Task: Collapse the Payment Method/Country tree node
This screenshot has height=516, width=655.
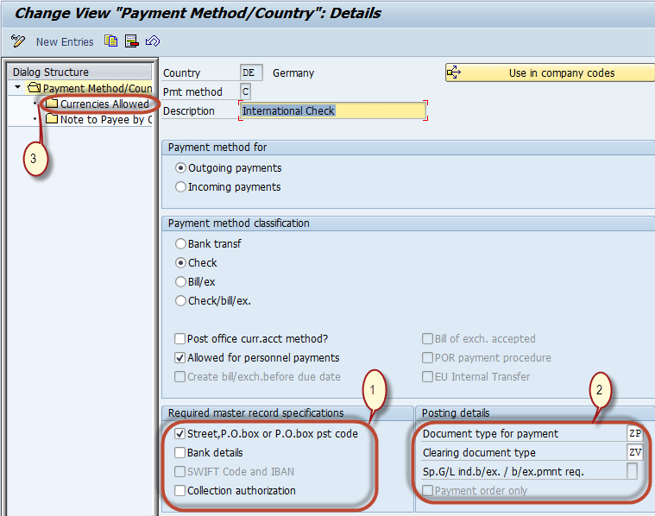Action: point(18,88)
